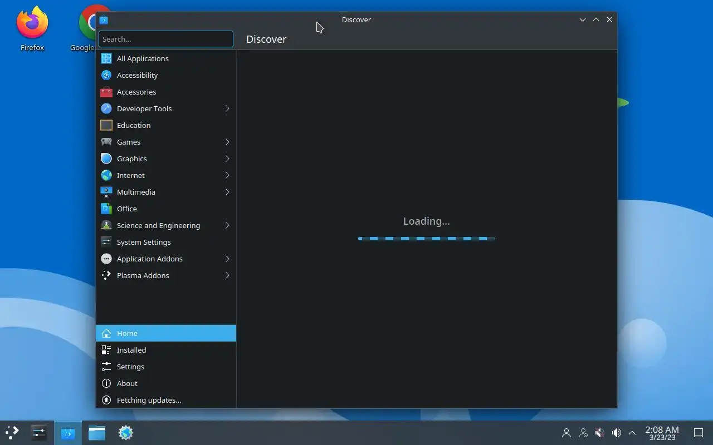Expand the Multimedia category arrow

(227, 192)
